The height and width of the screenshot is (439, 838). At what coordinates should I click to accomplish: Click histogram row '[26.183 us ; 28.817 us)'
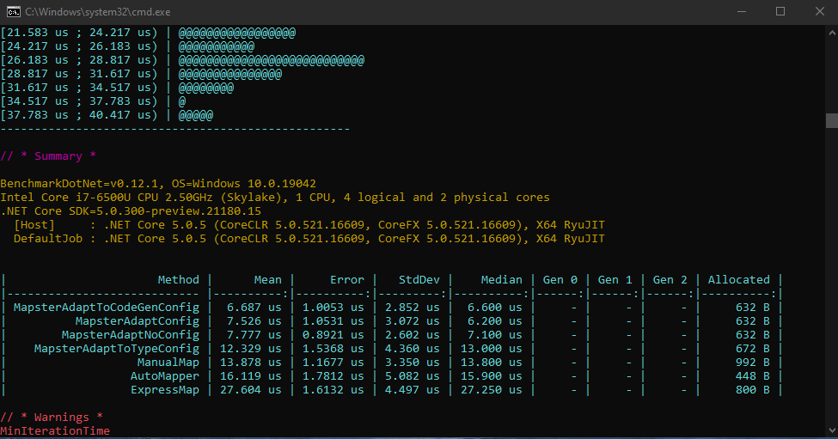[x=182, y=60]
